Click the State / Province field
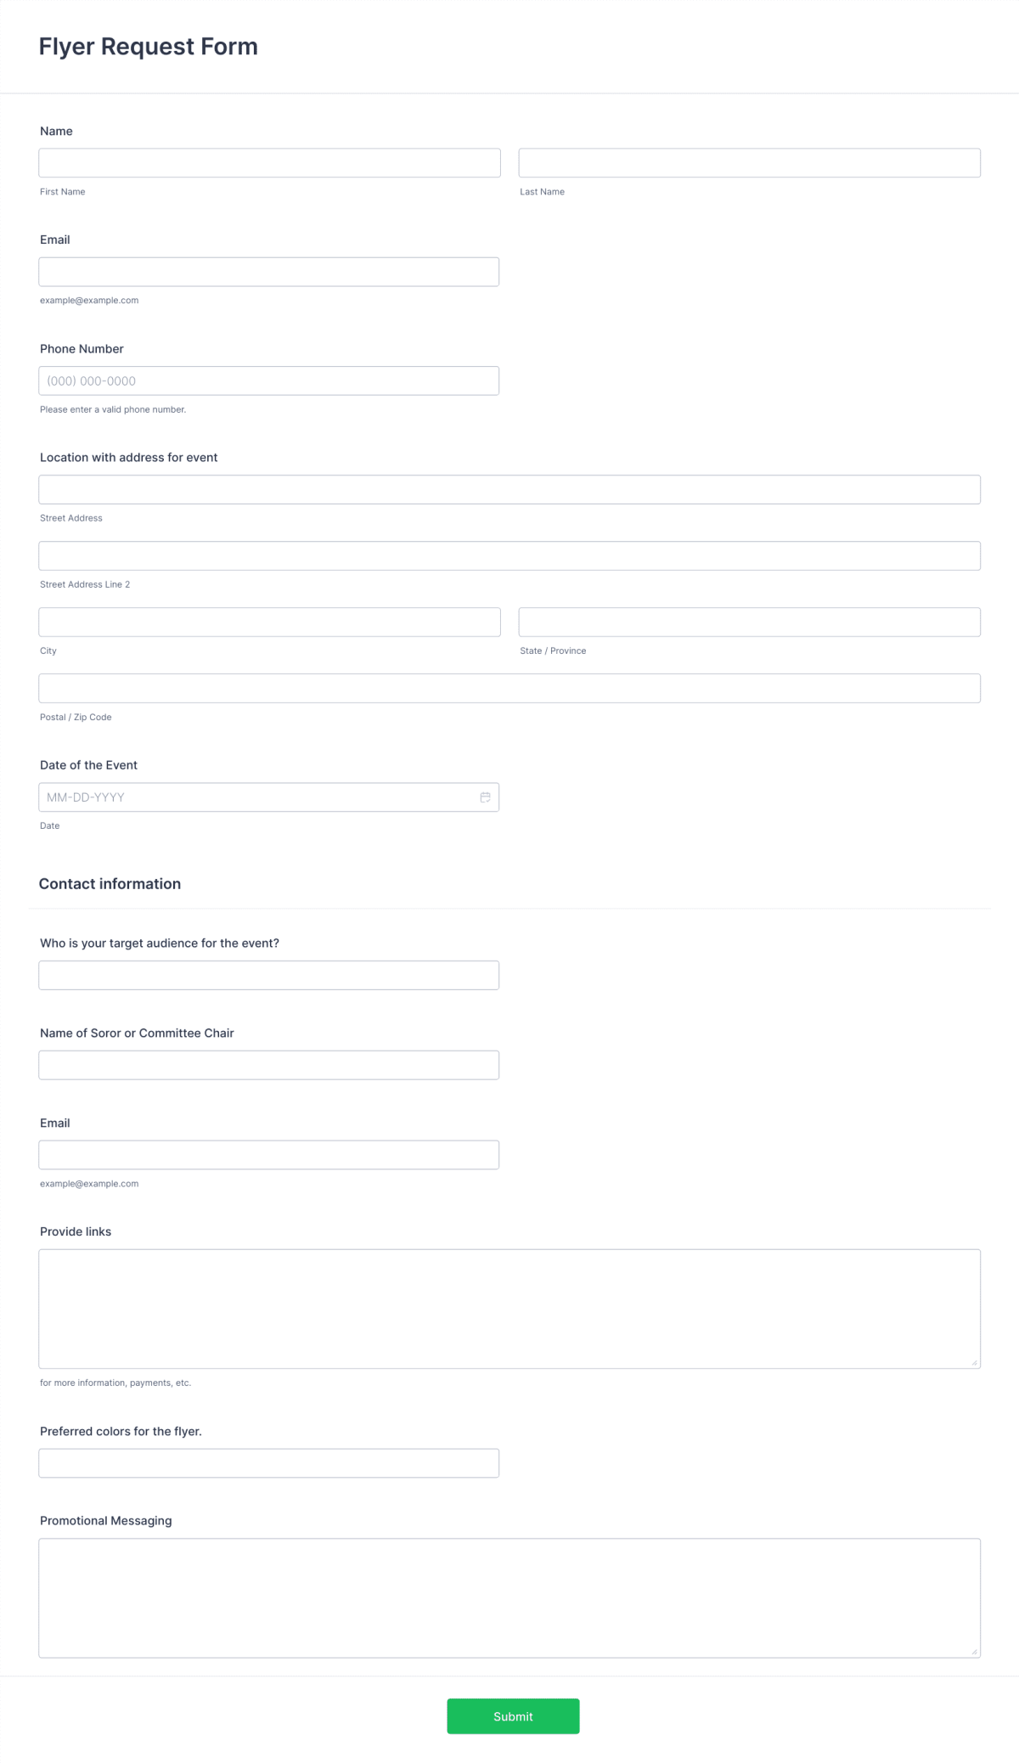This screenshot has height=1763, width=1019. [x=750, y=622]
